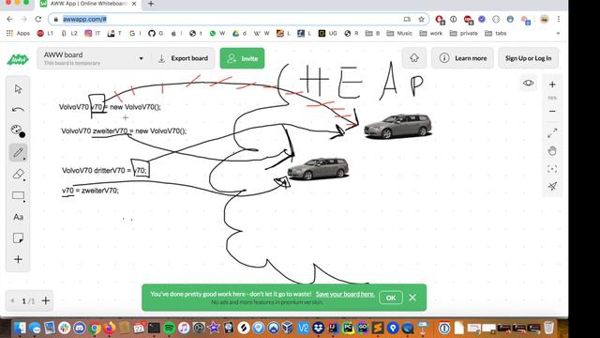The image size is (600, 338).
Task: Select the eraser tool
Action: point(18,174)
